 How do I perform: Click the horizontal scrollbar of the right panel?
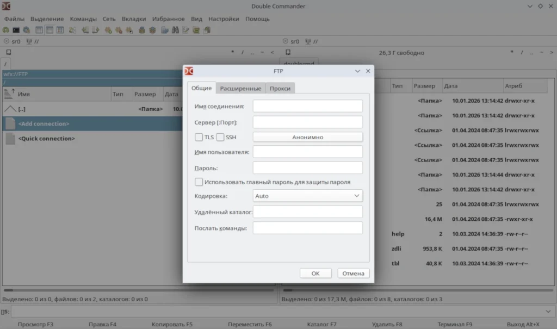(418, 290)
